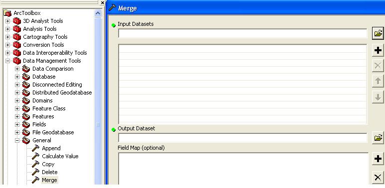Move input dataset up arrow button
The height and width of the screenshot is (188, 385).
point(378,81)
